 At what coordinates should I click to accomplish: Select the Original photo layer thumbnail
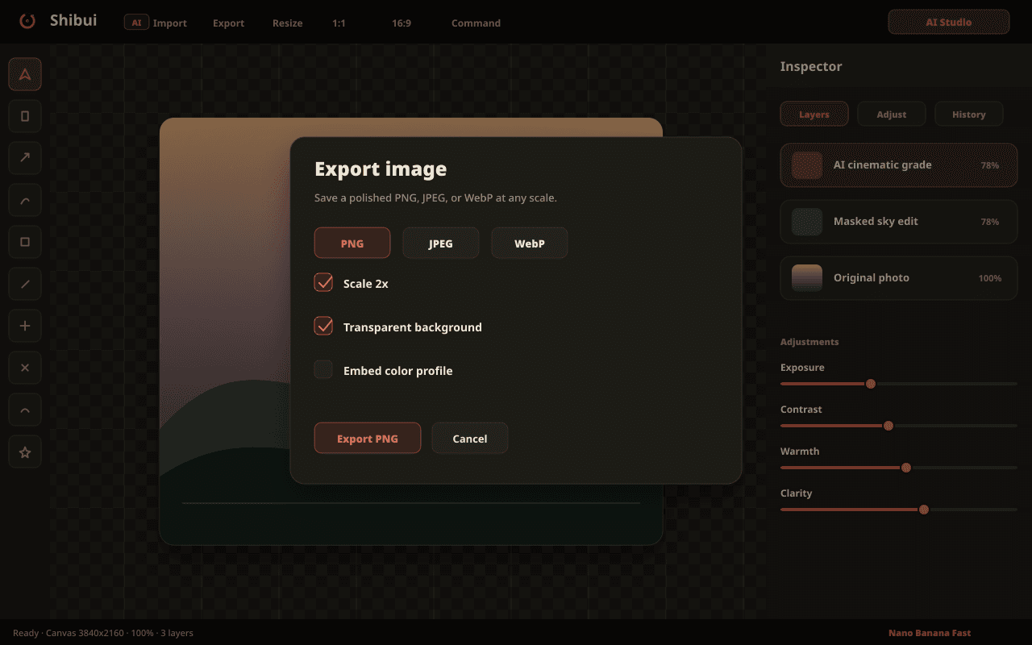point(807,278)
